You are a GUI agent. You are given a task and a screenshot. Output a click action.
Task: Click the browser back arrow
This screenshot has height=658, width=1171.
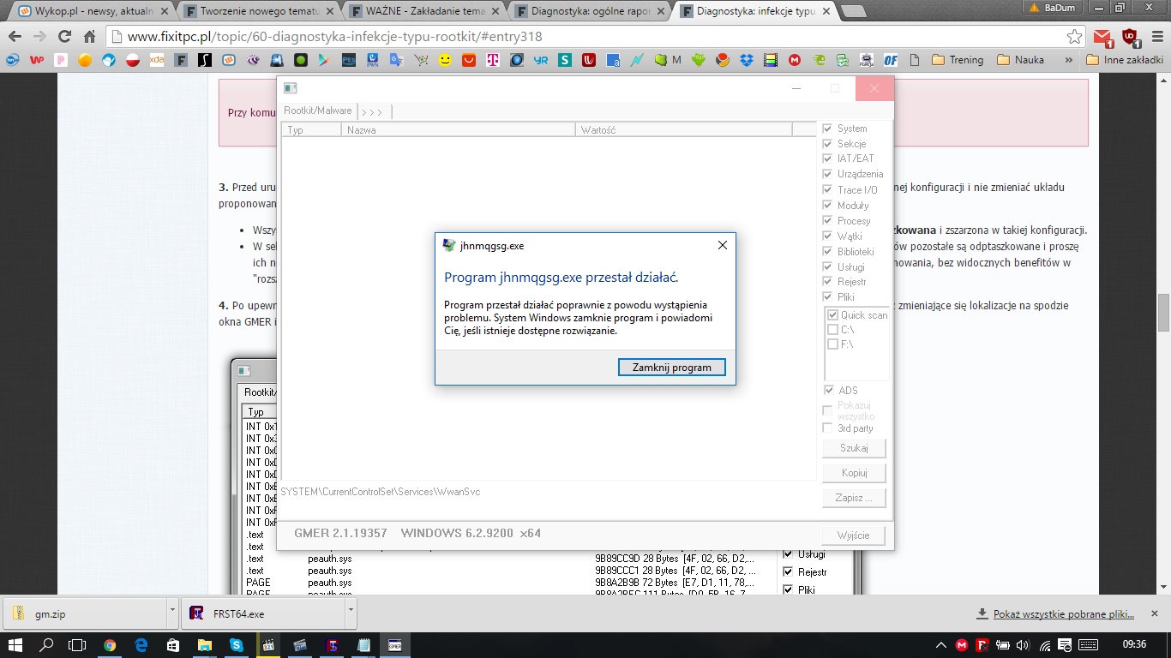click(15, 37)
